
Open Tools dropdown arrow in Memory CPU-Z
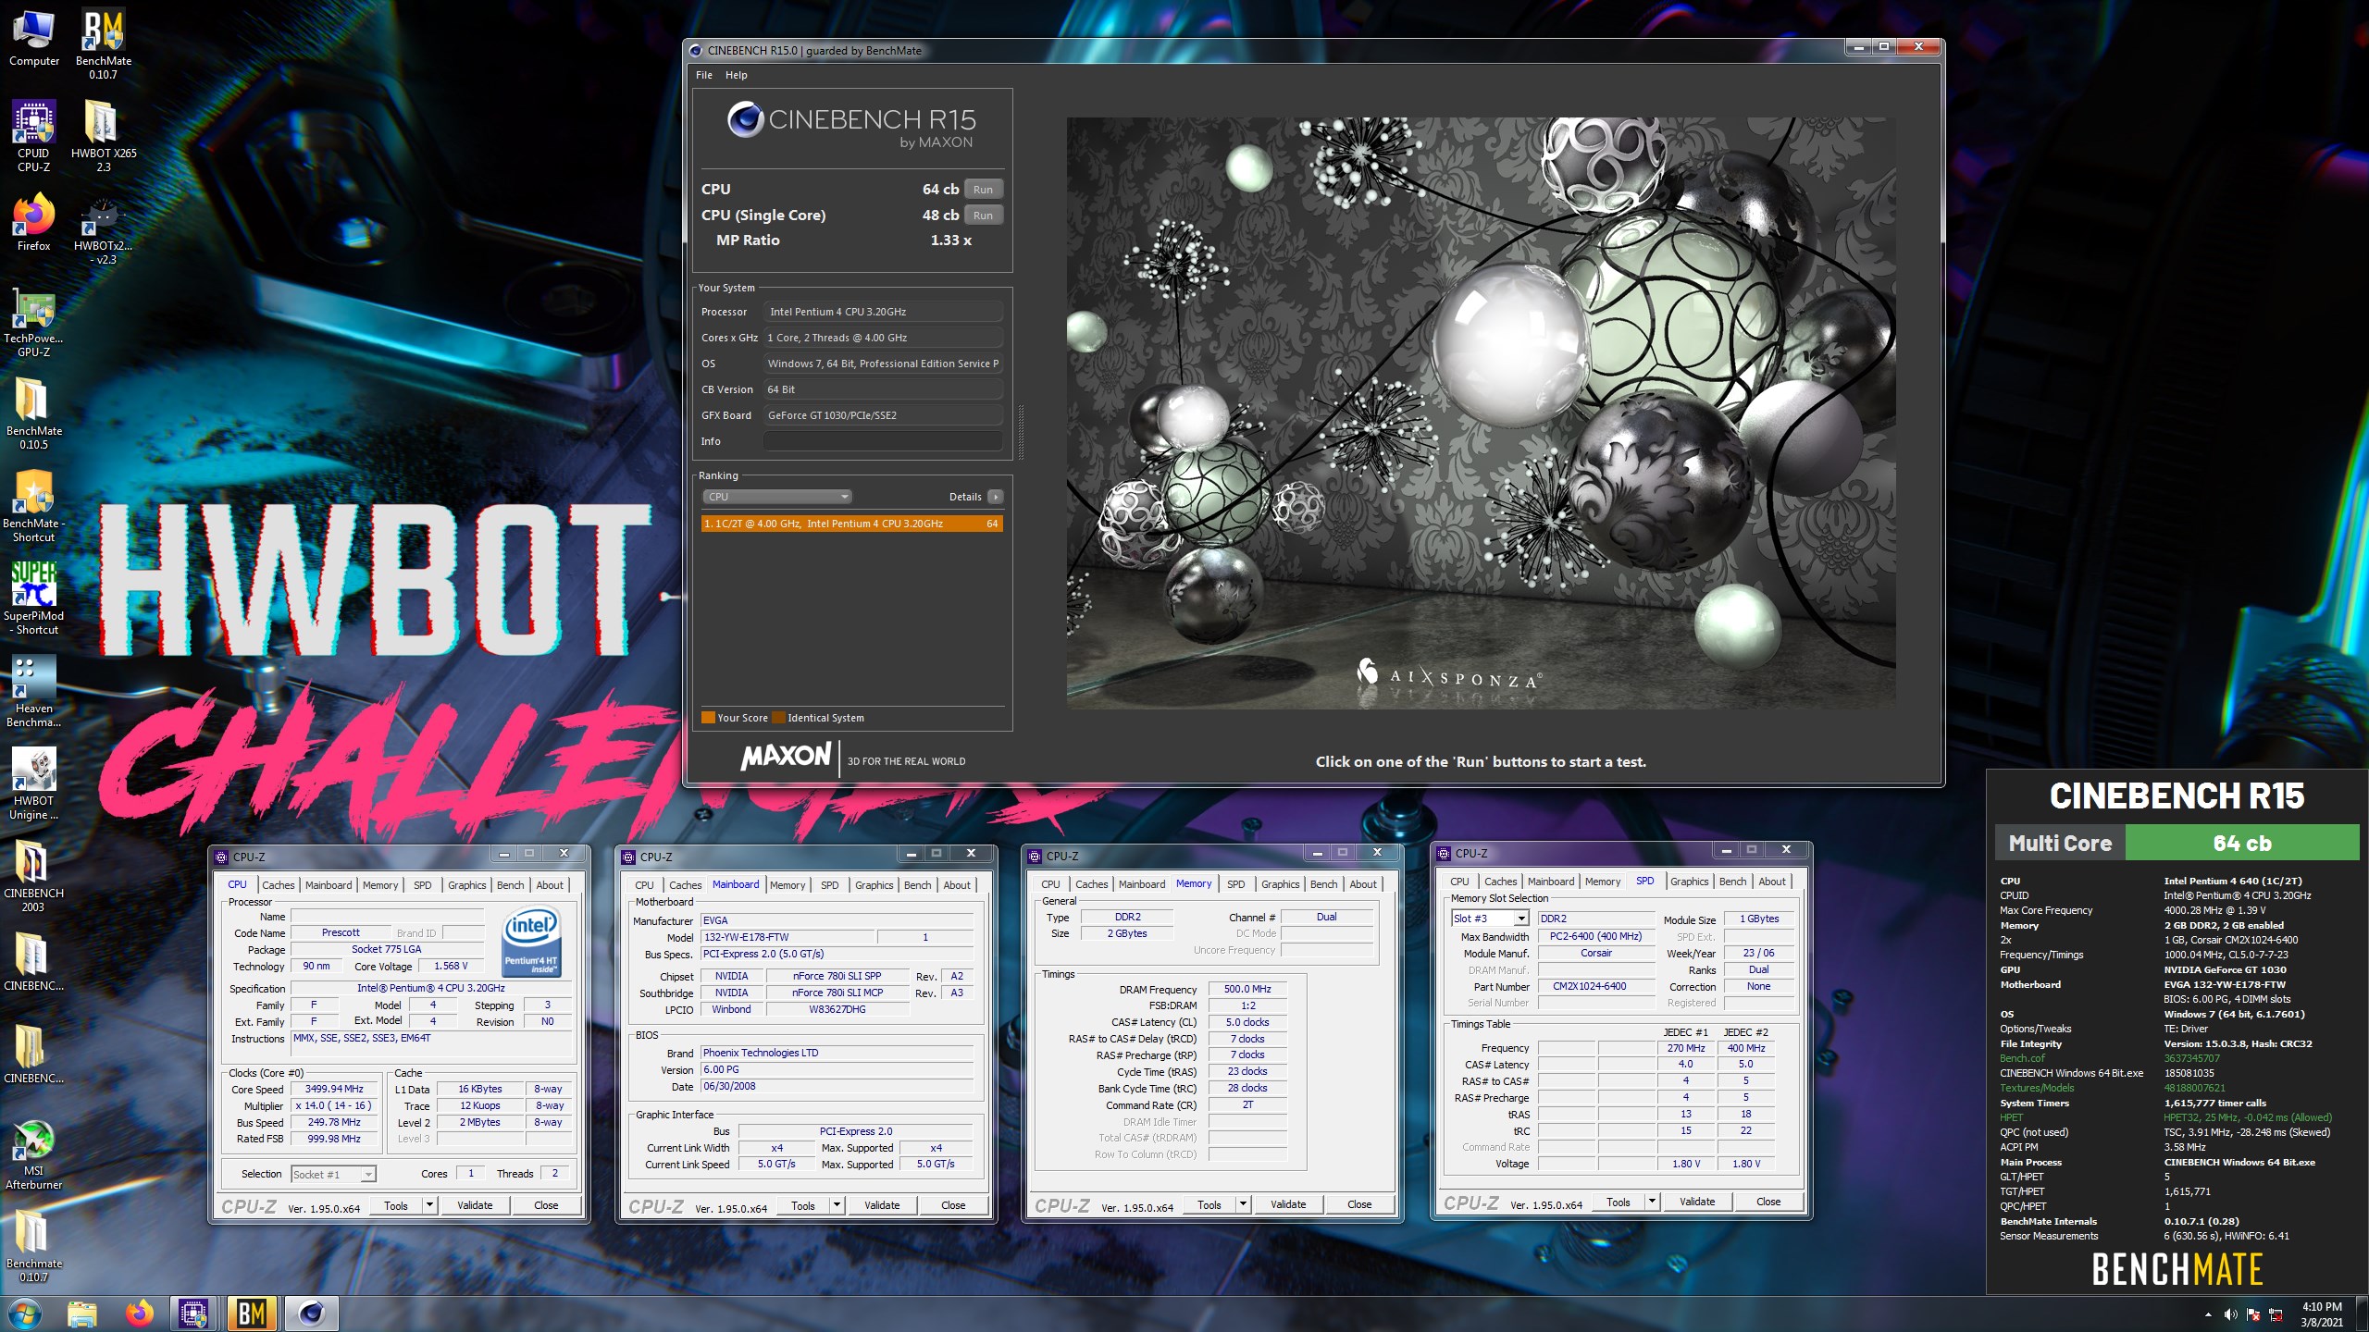(x=1242, y=1204)
